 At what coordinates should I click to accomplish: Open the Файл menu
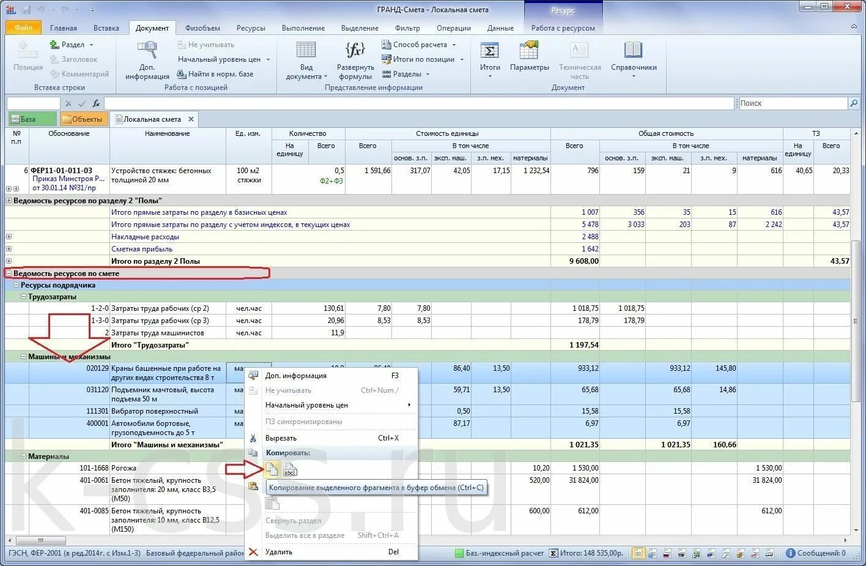[23, 28]
